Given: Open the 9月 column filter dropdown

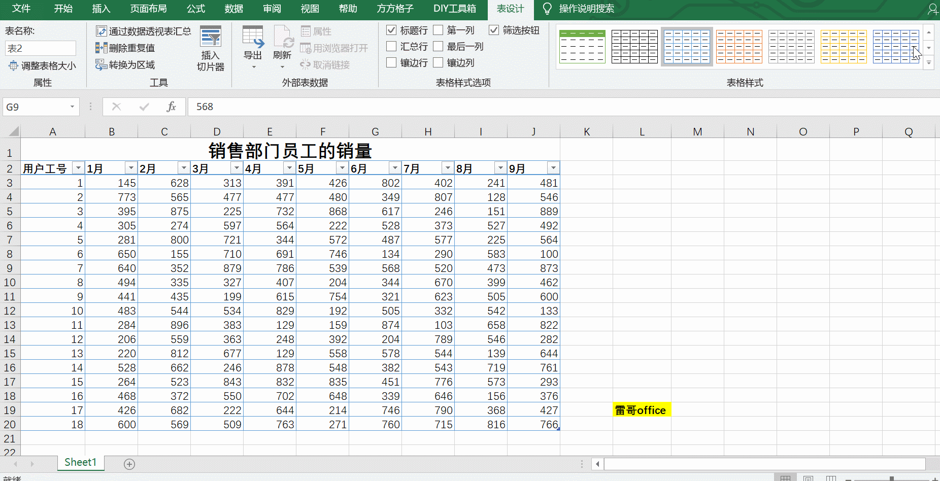Looking at the screenshot, I should (x=553, y=168).
